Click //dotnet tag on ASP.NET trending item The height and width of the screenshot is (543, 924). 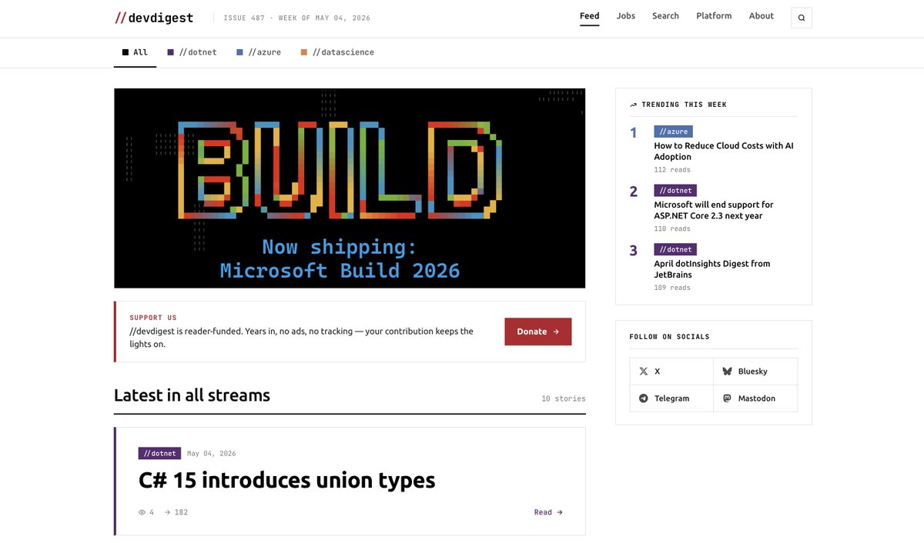click(x=675, y=191)
